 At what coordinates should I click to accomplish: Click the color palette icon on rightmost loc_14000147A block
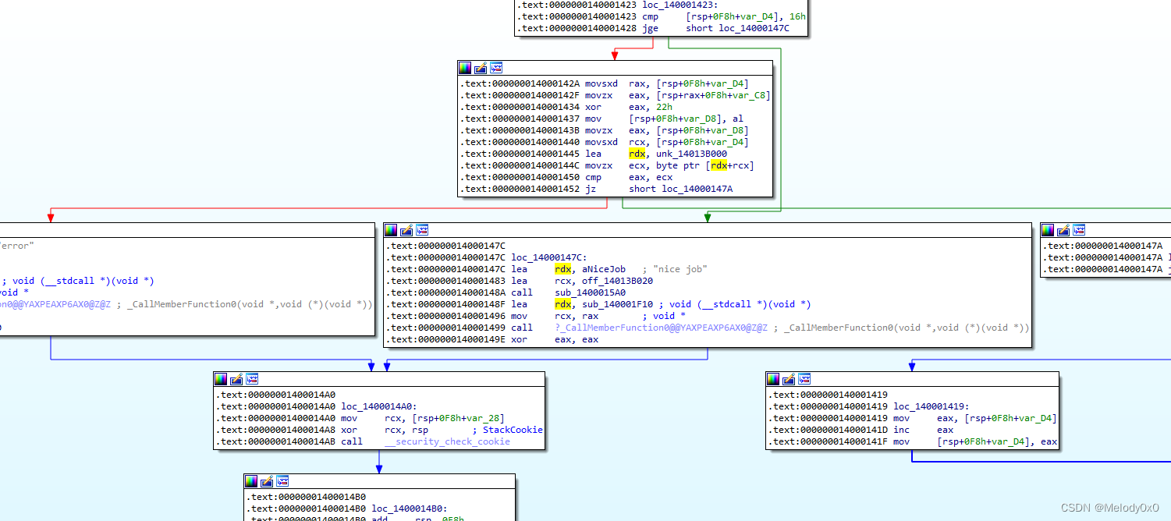[1046, 229]
